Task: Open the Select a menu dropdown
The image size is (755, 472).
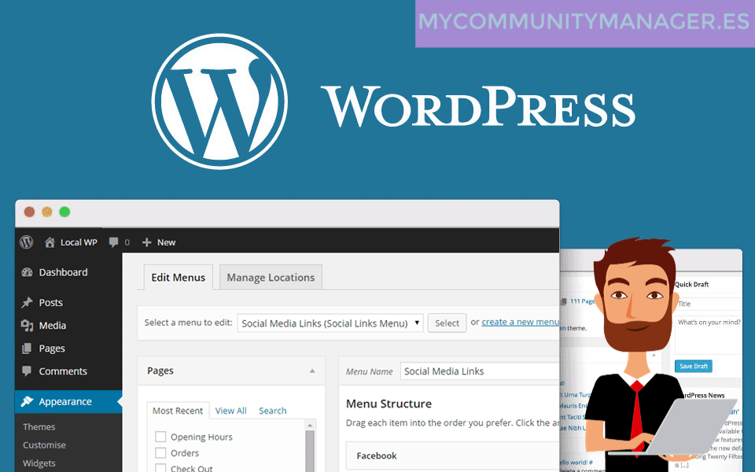Action: click(330, 323)
